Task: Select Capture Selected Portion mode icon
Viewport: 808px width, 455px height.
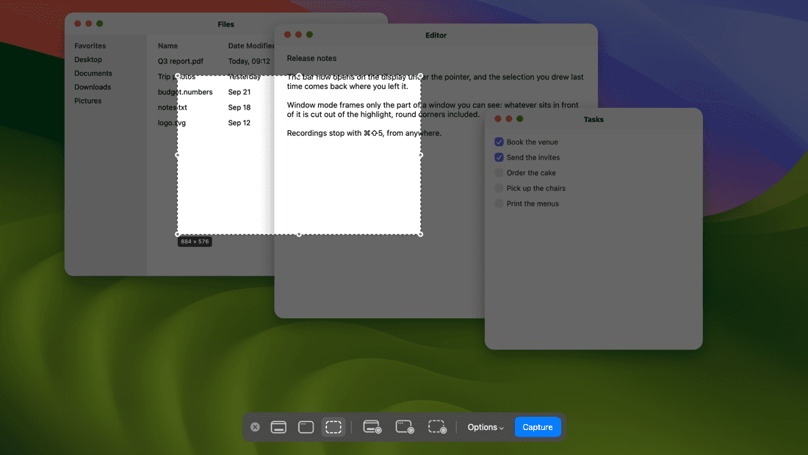Action: coord(333,427)
